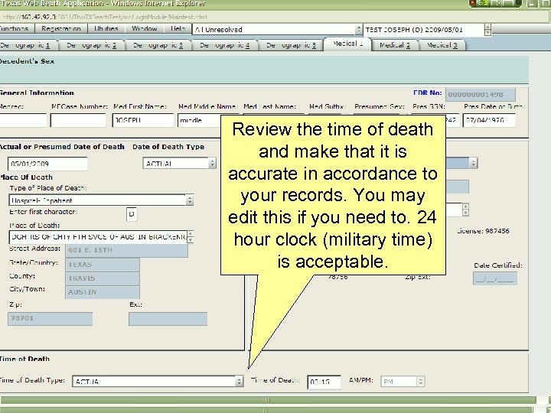The height and width of the screenshot is (413, 551).
Task: Click the ME Case Number field
Action: [78, 120]
